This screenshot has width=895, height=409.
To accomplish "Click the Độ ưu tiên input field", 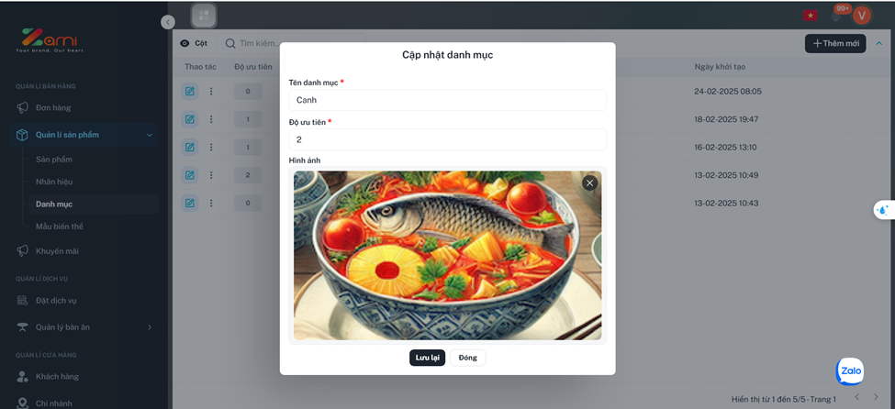I will [x=448, y=139].
